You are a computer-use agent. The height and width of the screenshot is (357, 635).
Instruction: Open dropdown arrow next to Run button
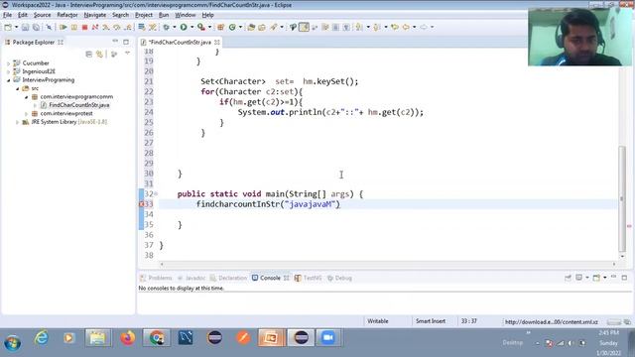point(191,27)
